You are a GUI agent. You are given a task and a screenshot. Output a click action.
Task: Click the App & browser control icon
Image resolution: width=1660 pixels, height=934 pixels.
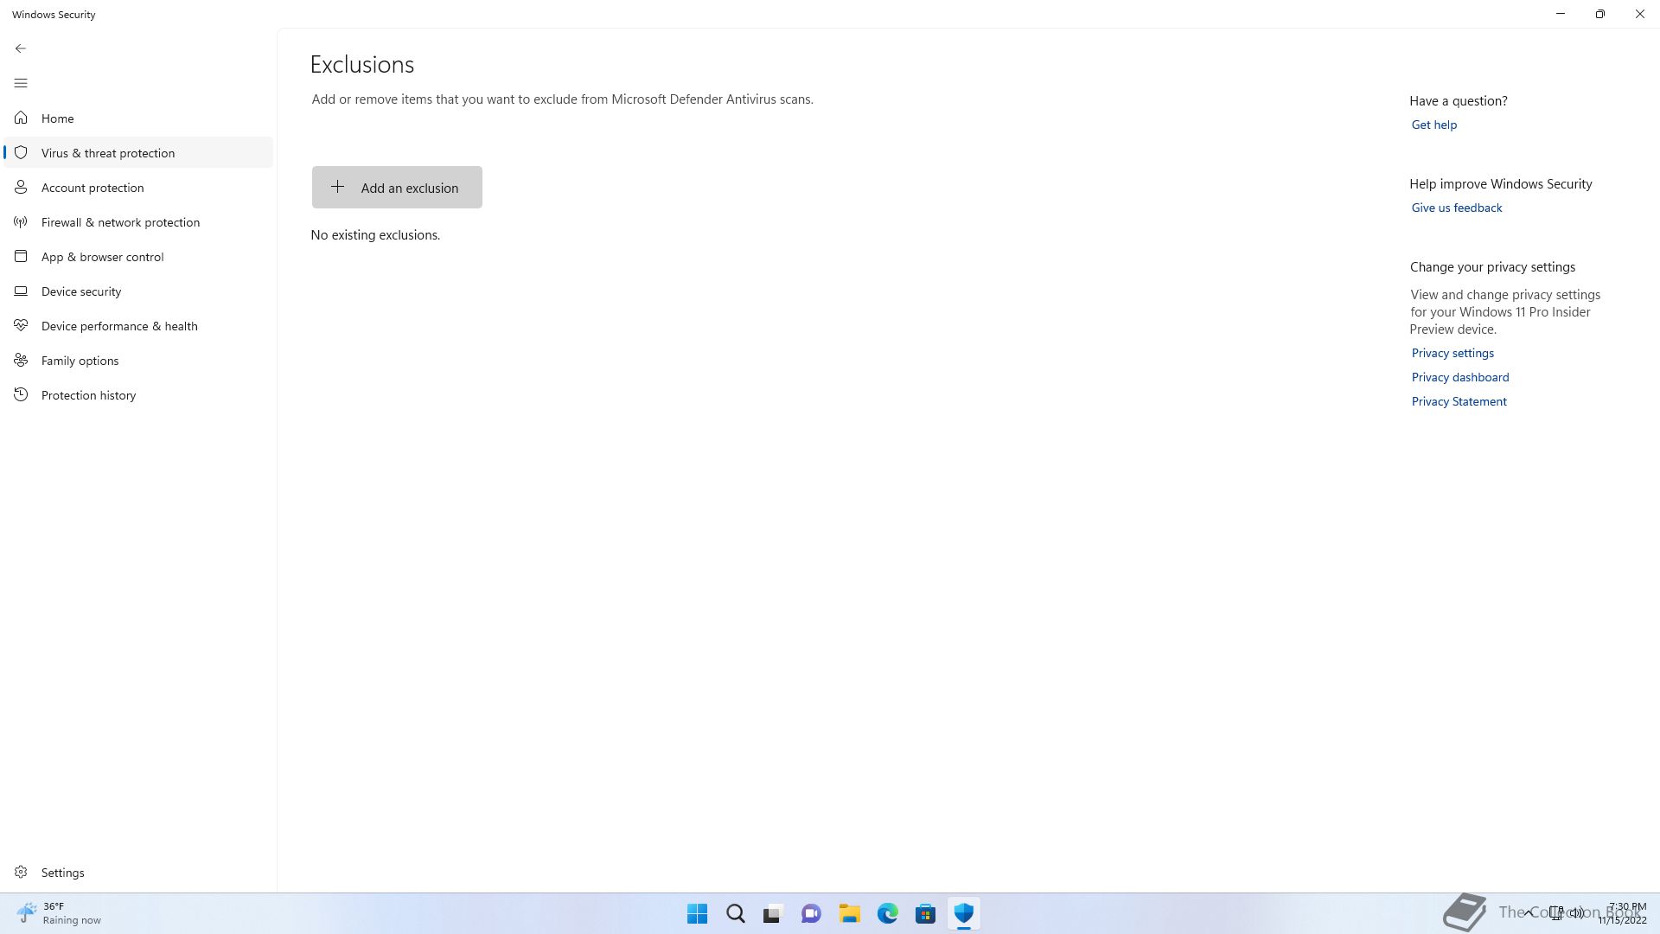click(21, 257)
